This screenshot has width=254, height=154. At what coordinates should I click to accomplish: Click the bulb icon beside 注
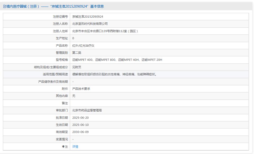pos(63,147)
